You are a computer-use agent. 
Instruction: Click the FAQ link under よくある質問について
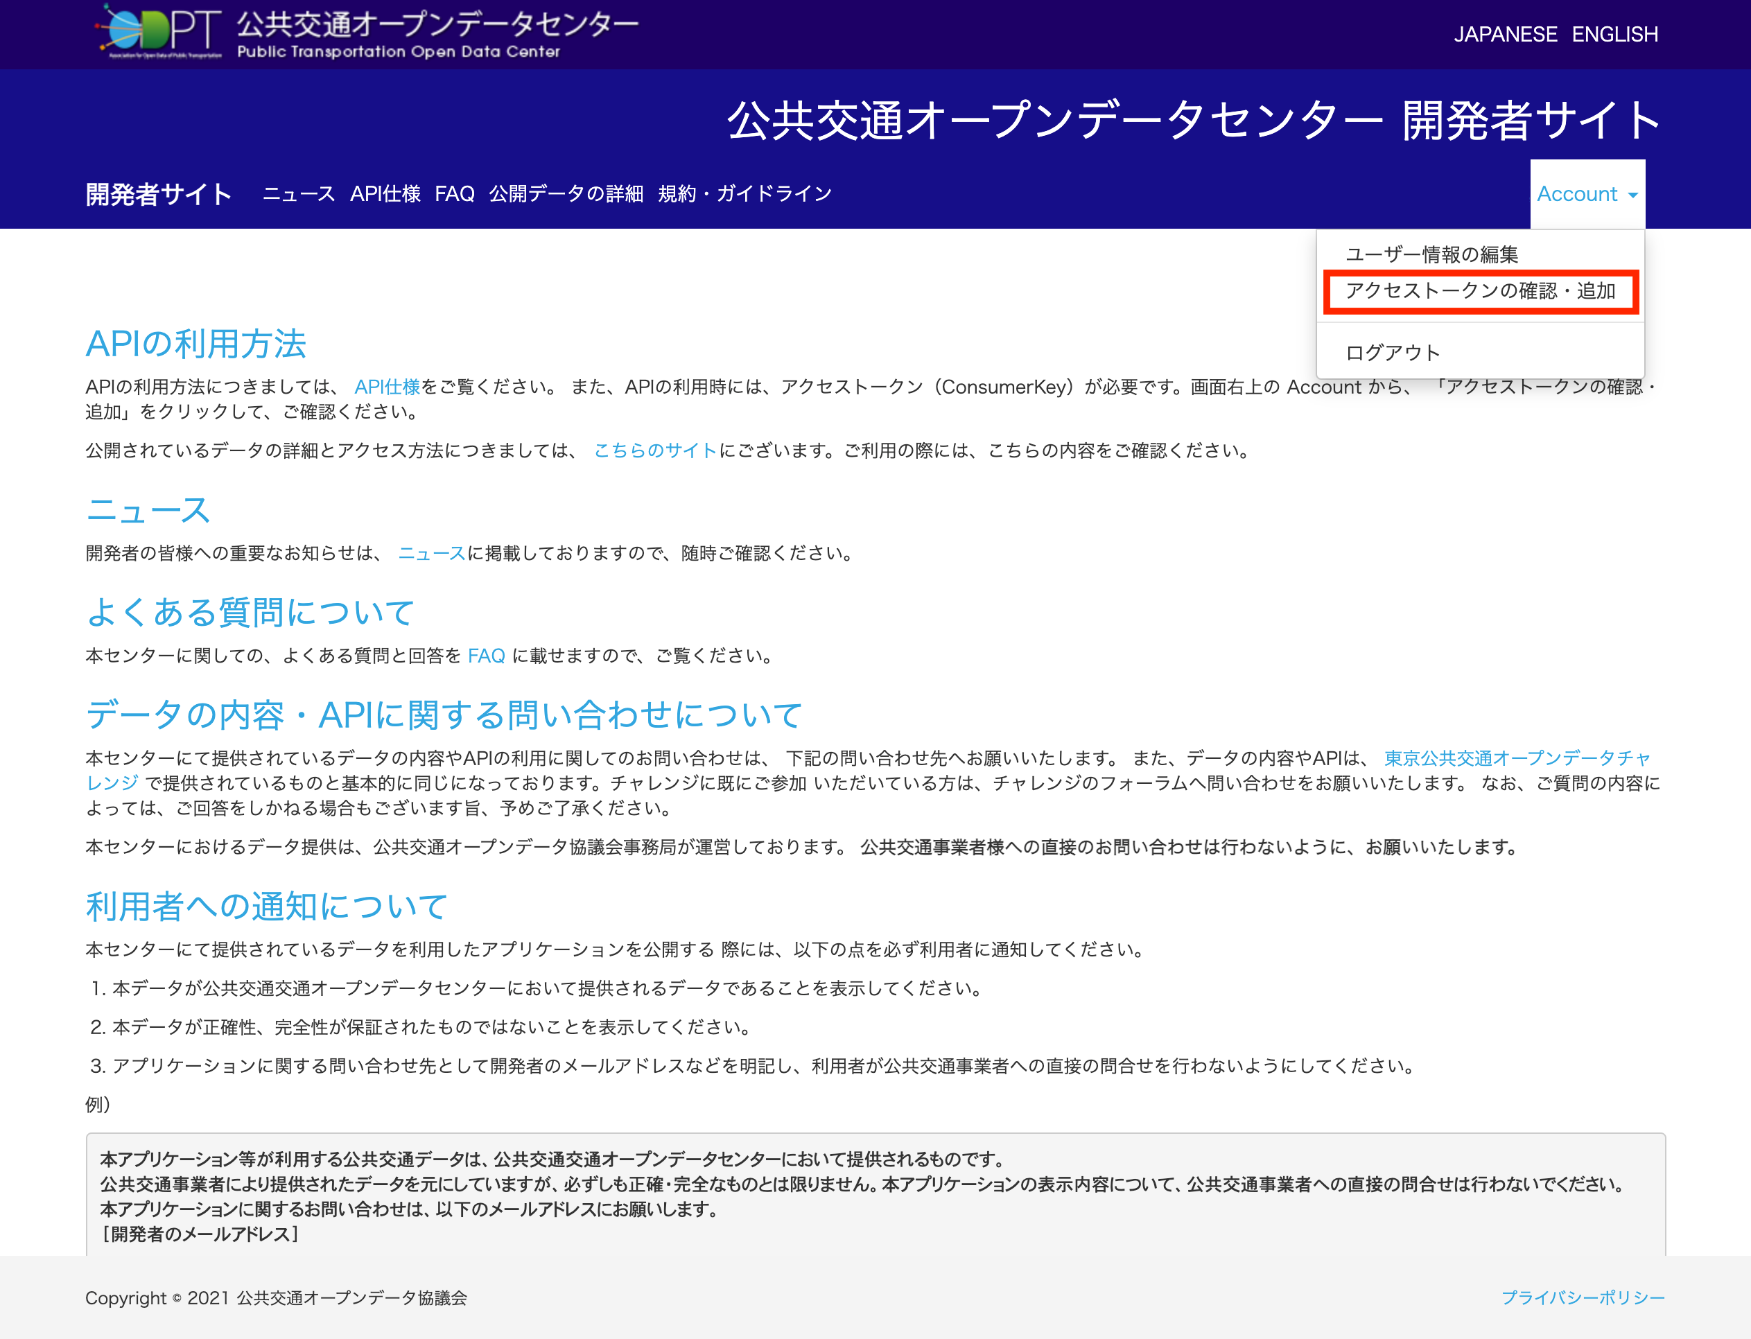[486, 656]
